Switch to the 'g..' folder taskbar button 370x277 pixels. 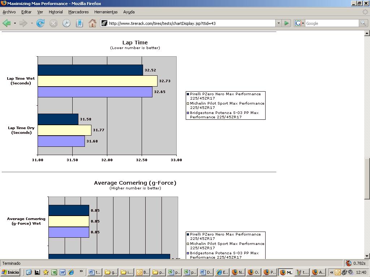(x=111, y=272)
